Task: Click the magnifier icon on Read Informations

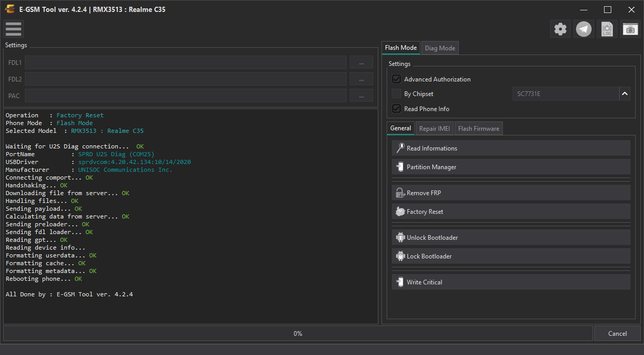Action: point(400,148)
